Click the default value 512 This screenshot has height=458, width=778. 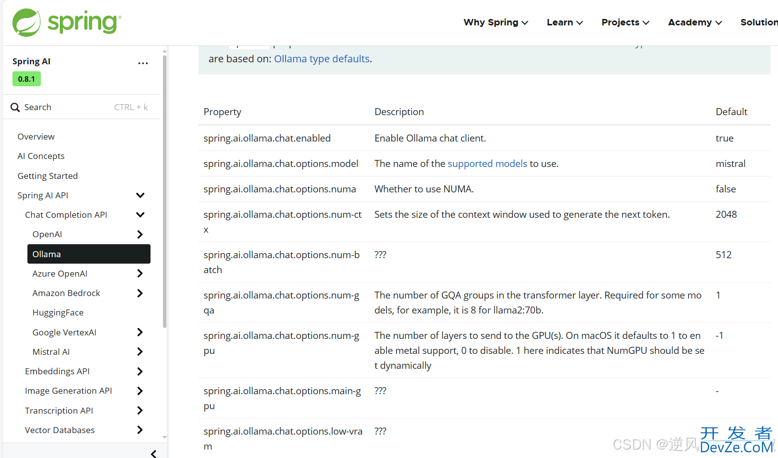pos(724,255)
